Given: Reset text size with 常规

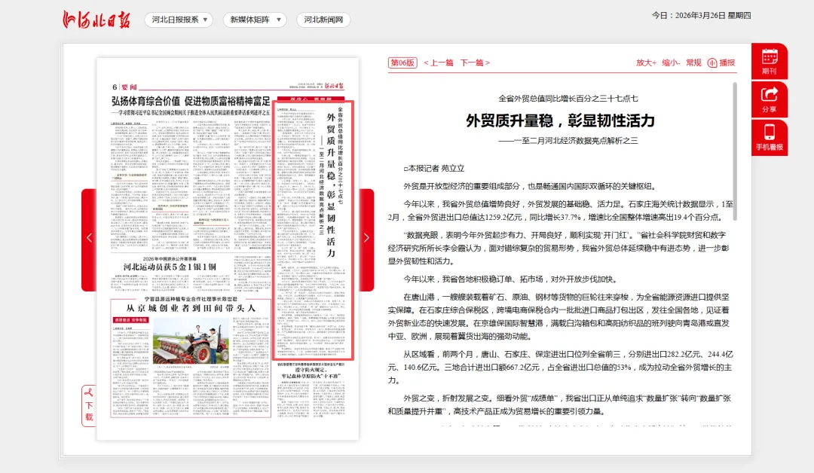Looking at the screenshot, I should click(x=693, y=63).
